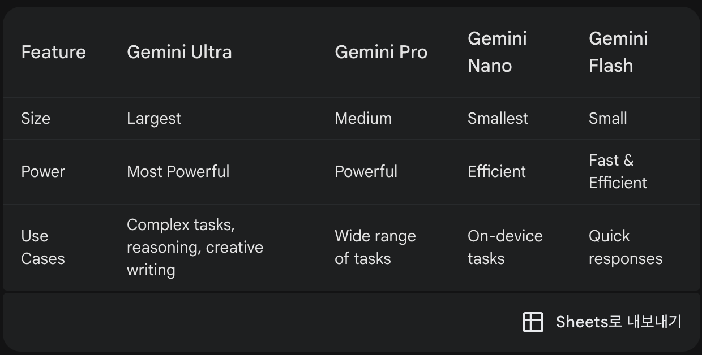Select the 'Gemini Pro' column header
This screenshot has height=355, width=702.
click(x=381, y=52)
